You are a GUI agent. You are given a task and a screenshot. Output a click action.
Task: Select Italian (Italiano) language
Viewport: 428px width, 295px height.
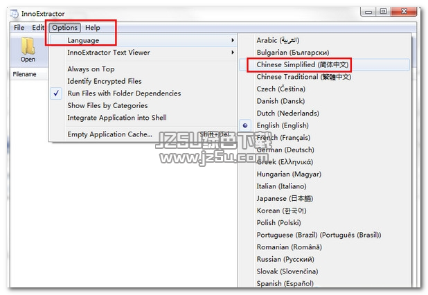(x=324, y=186)
